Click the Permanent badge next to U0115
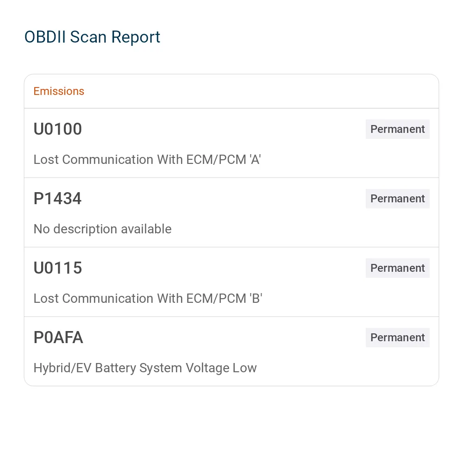 pos(397,268)
